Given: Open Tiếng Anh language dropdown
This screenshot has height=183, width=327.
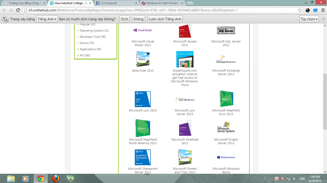Looking at the screenshot, I should [x=47, y=19].
